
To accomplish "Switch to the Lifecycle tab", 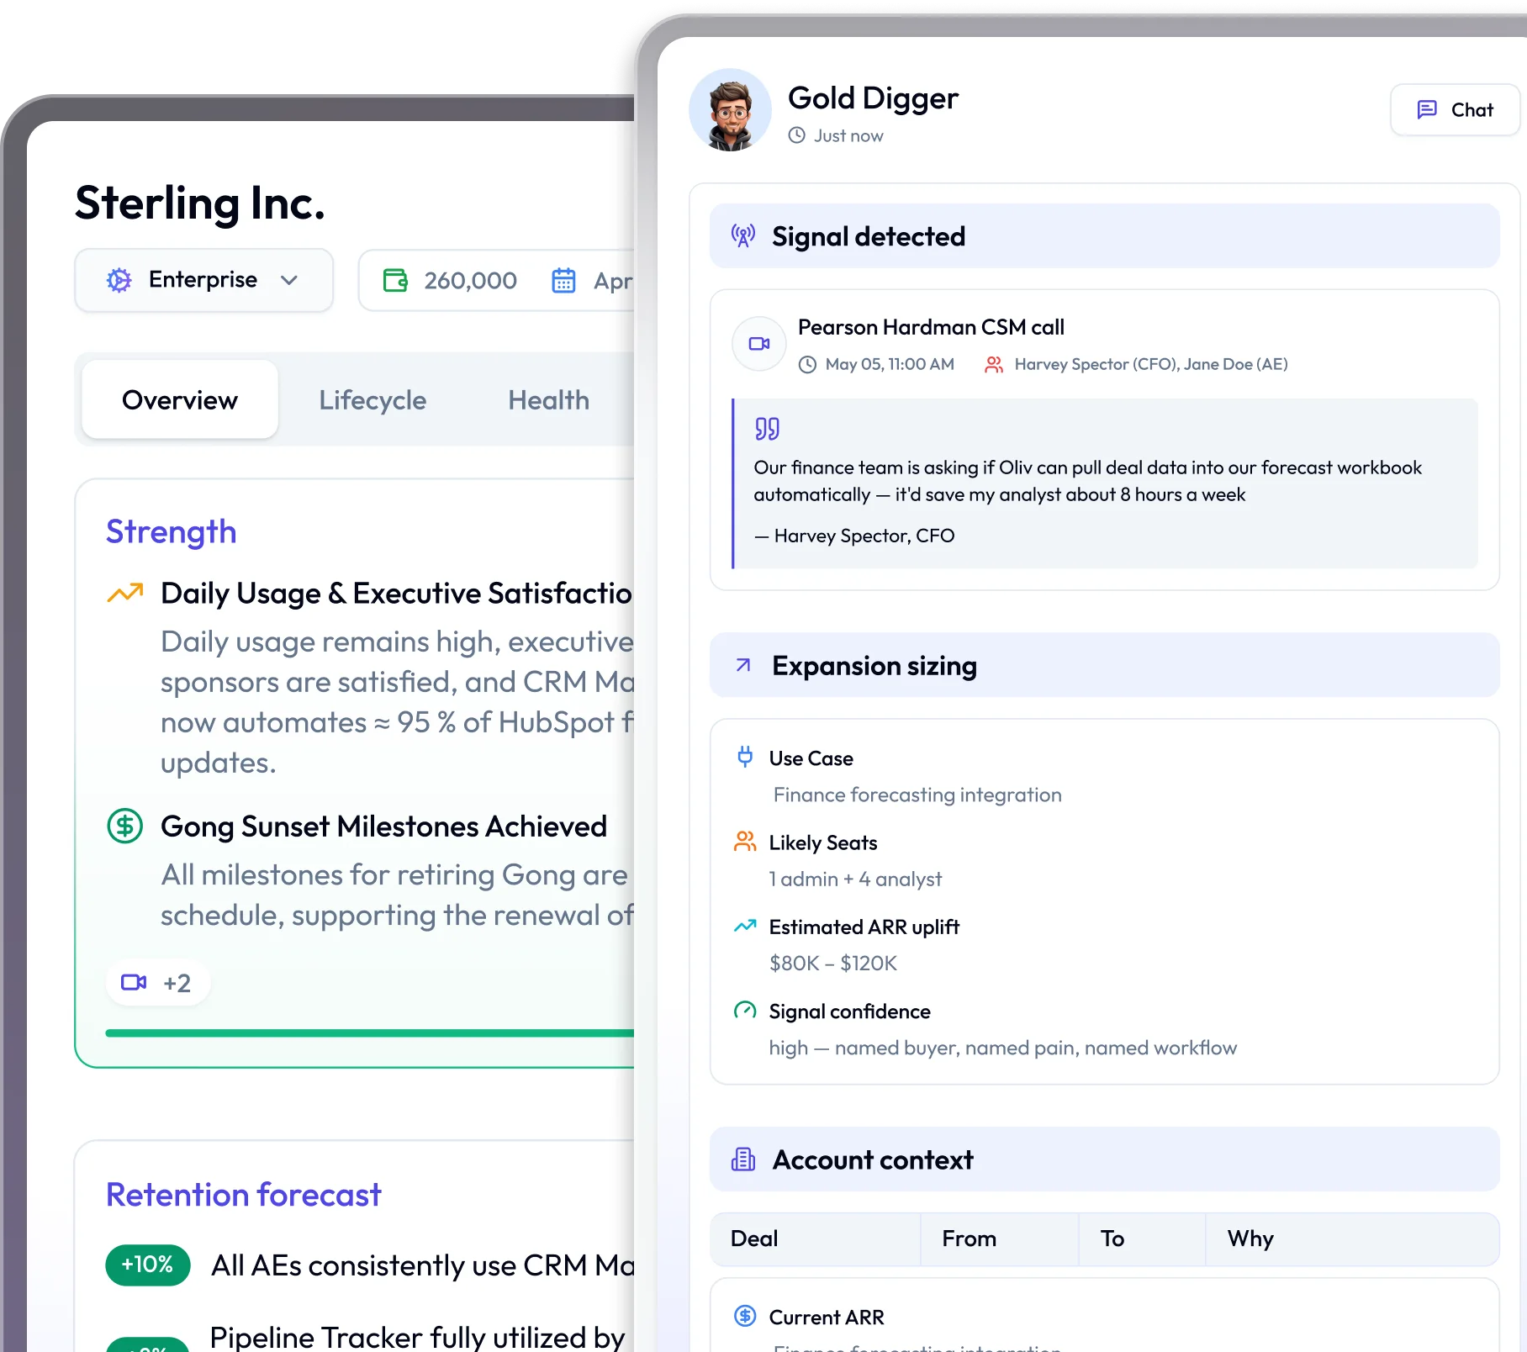I will tap(373, 399).
